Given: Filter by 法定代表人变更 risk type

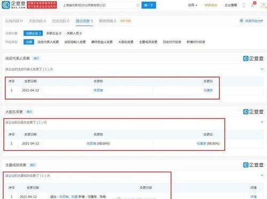Looking at the screenshot, I should click(x=48, y=42).
